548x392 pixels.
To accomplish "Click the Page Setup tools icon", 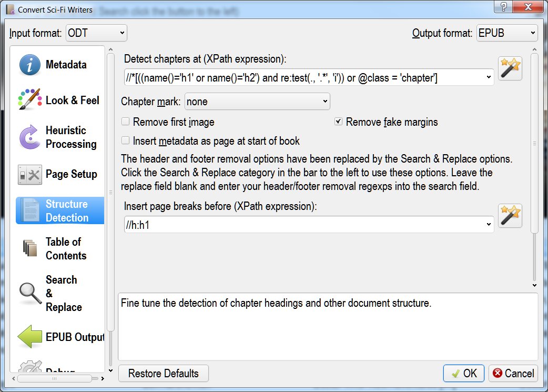I will point(29,175).
